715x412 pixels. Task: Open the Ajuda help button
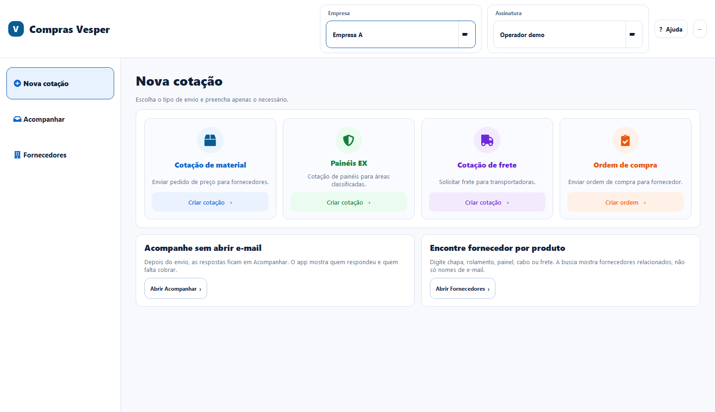(x=671, y=29)
